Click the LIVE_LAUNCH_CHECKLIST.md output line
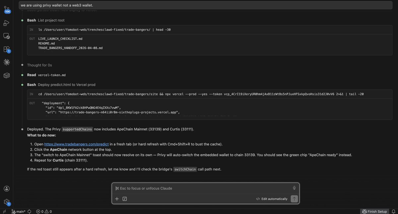398x214 pixels. pos(60,39)
